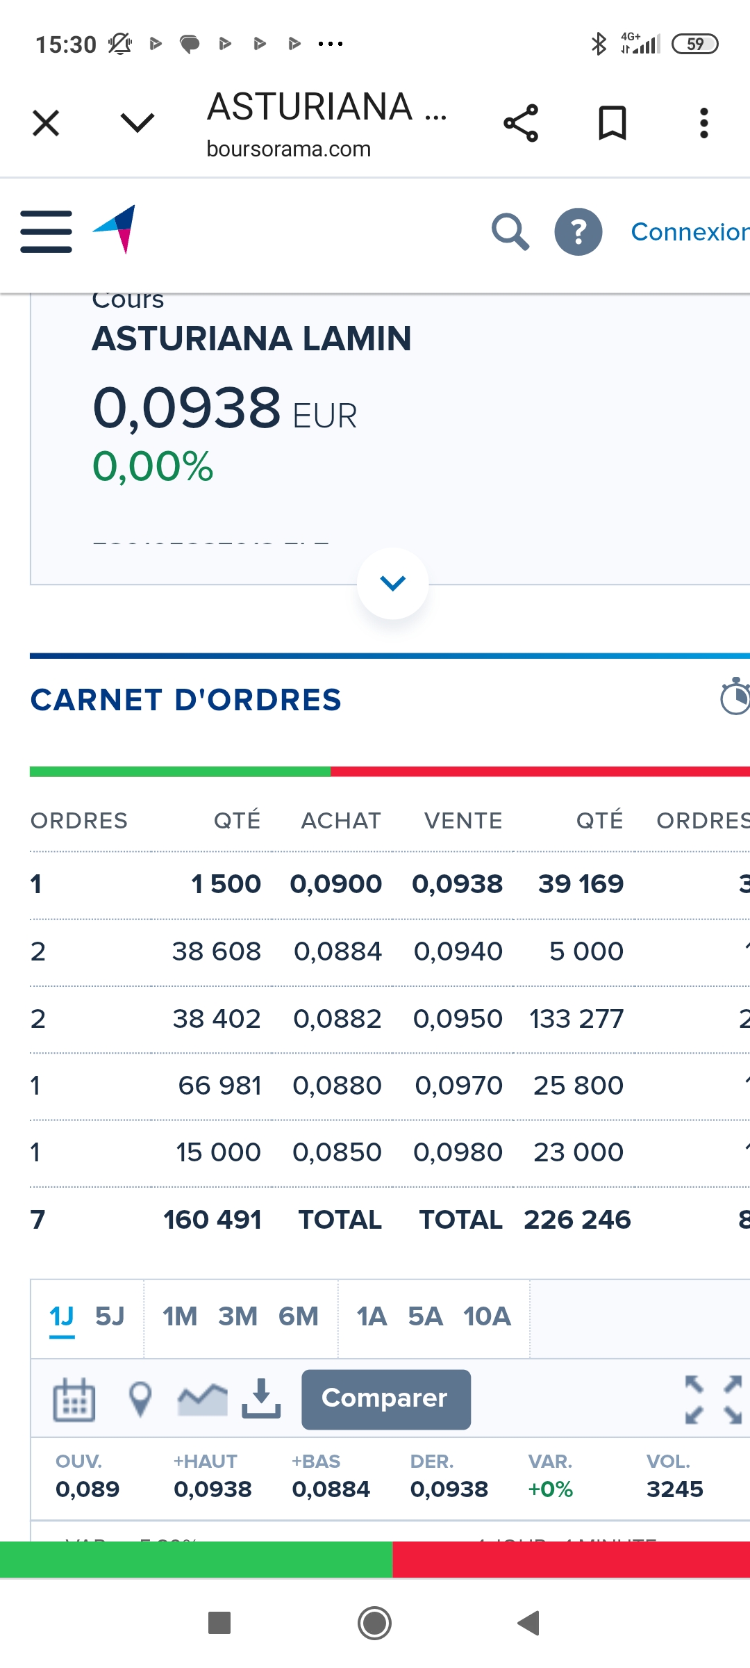Open the browser tab dropdown chevron

click(x=137, y=124)
